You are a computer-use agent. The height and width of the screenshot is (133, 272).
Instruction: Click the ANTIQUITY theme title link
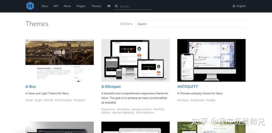(188, 86)
